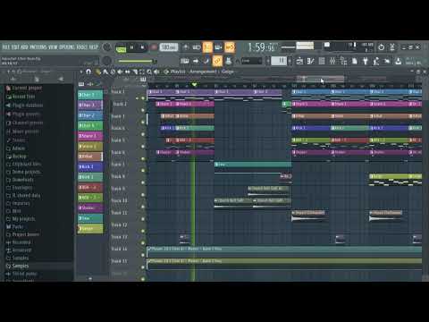This screenshot has width=429, height=322.
Task: Expand the Channel presets browser folder
Action: coord(24,123)
